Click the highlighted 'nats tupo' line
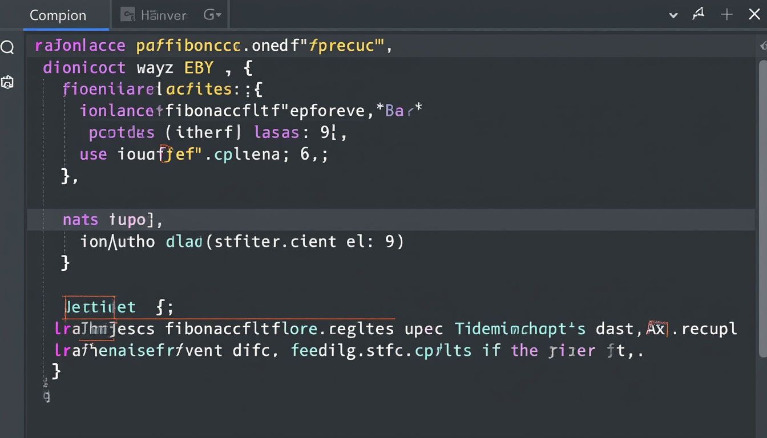Screen dimensions: 767x438 (x=112, y=220)
